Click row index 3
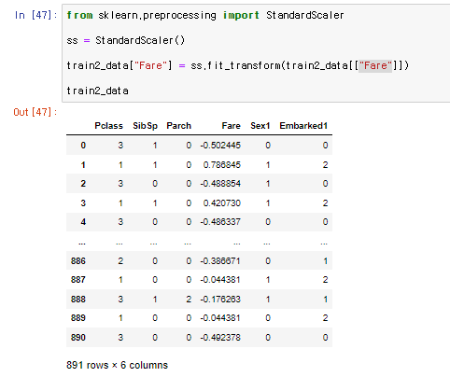Image resolution: width=450 pixels, height=377 pixels. [x=83, y=203]
